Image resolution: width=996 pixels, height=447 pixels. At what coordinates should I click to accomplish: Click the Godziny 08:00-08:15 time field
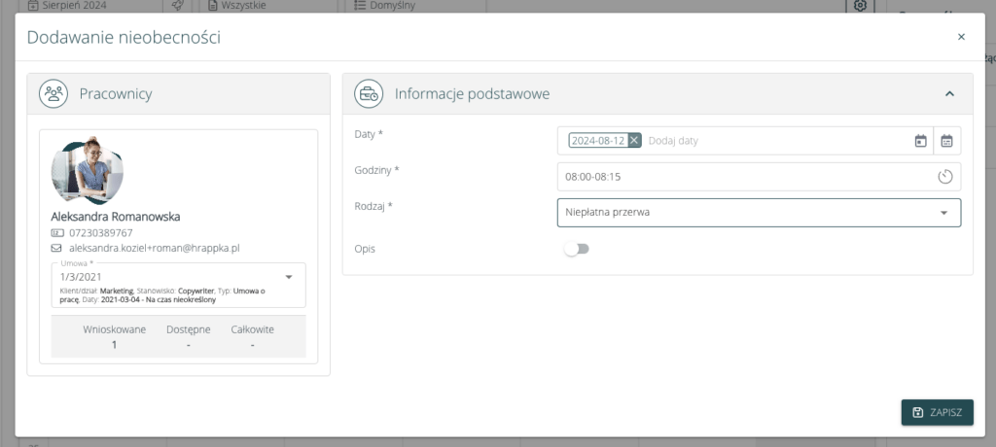point(739,177)
